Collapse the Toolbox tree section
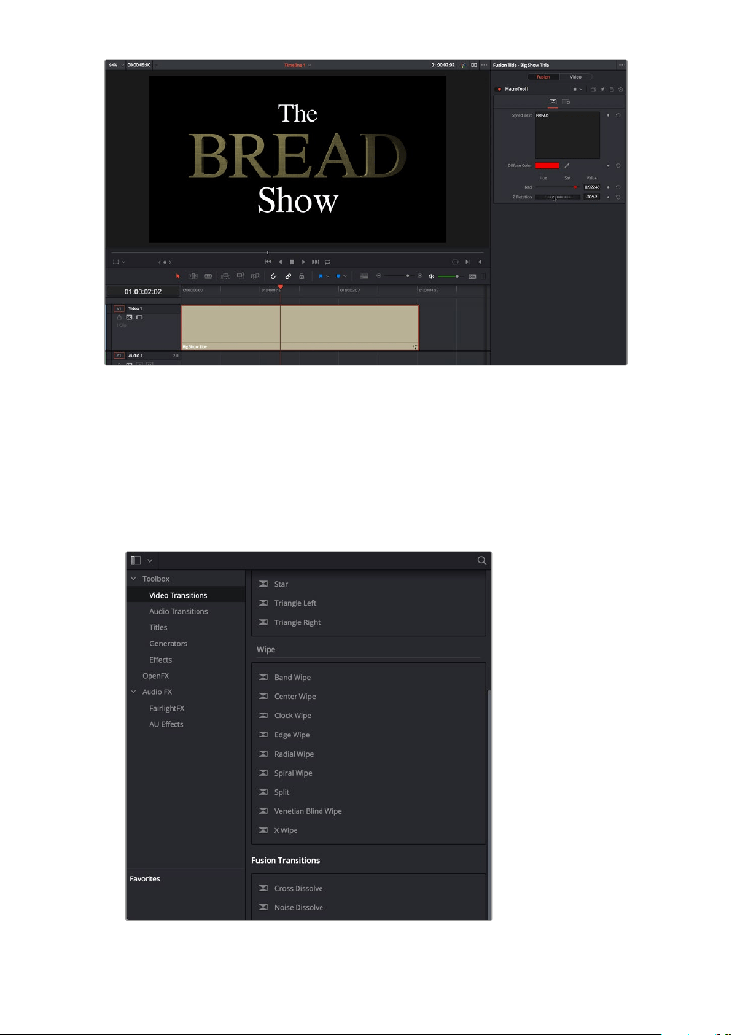 click(134, 579)
